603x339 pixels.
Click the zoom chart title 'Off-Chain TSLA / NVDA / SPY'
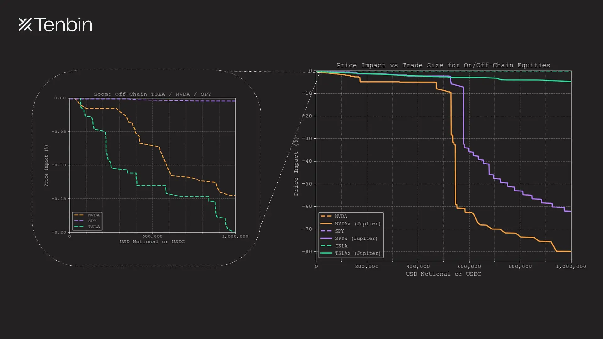[152, 94]
